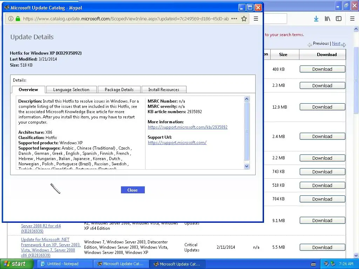
Task: Open the support.microsoft.com/kb/2935092 link
Action: click(188, 127)
